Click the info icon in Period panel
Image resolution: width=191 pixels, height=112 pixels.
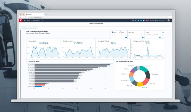tap(160, 38)
